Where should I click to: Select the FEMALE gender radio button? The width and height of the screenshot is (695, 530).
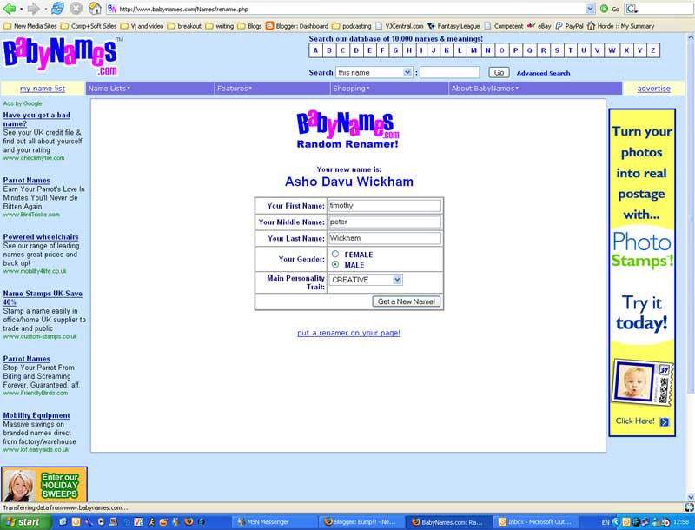point(335,254)
